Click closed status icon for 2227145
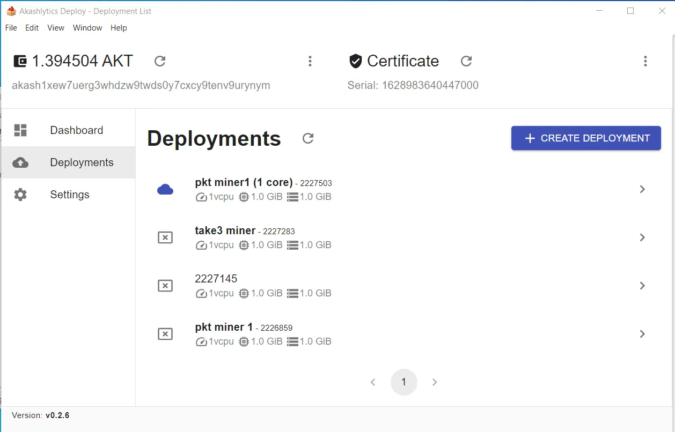The height and width of the screenshot is (432, 675). pos(165,286)
